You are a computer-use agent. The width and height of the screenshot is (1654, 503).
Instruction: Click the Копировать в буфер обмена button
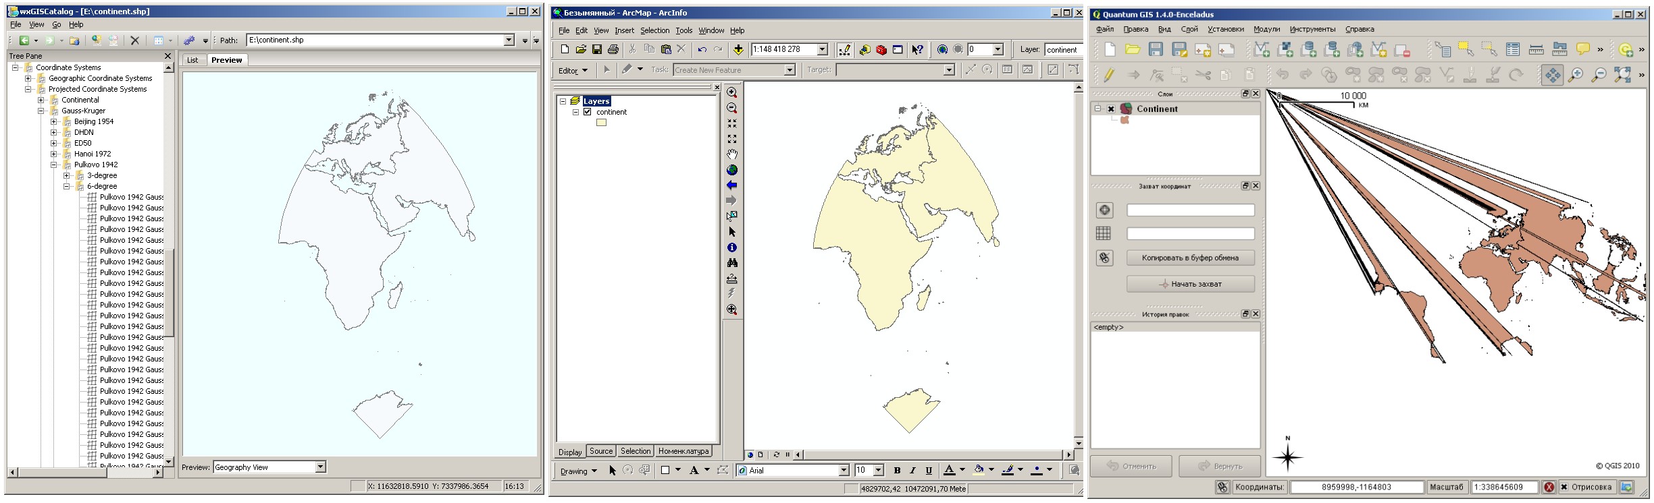tap(1190, 258)
